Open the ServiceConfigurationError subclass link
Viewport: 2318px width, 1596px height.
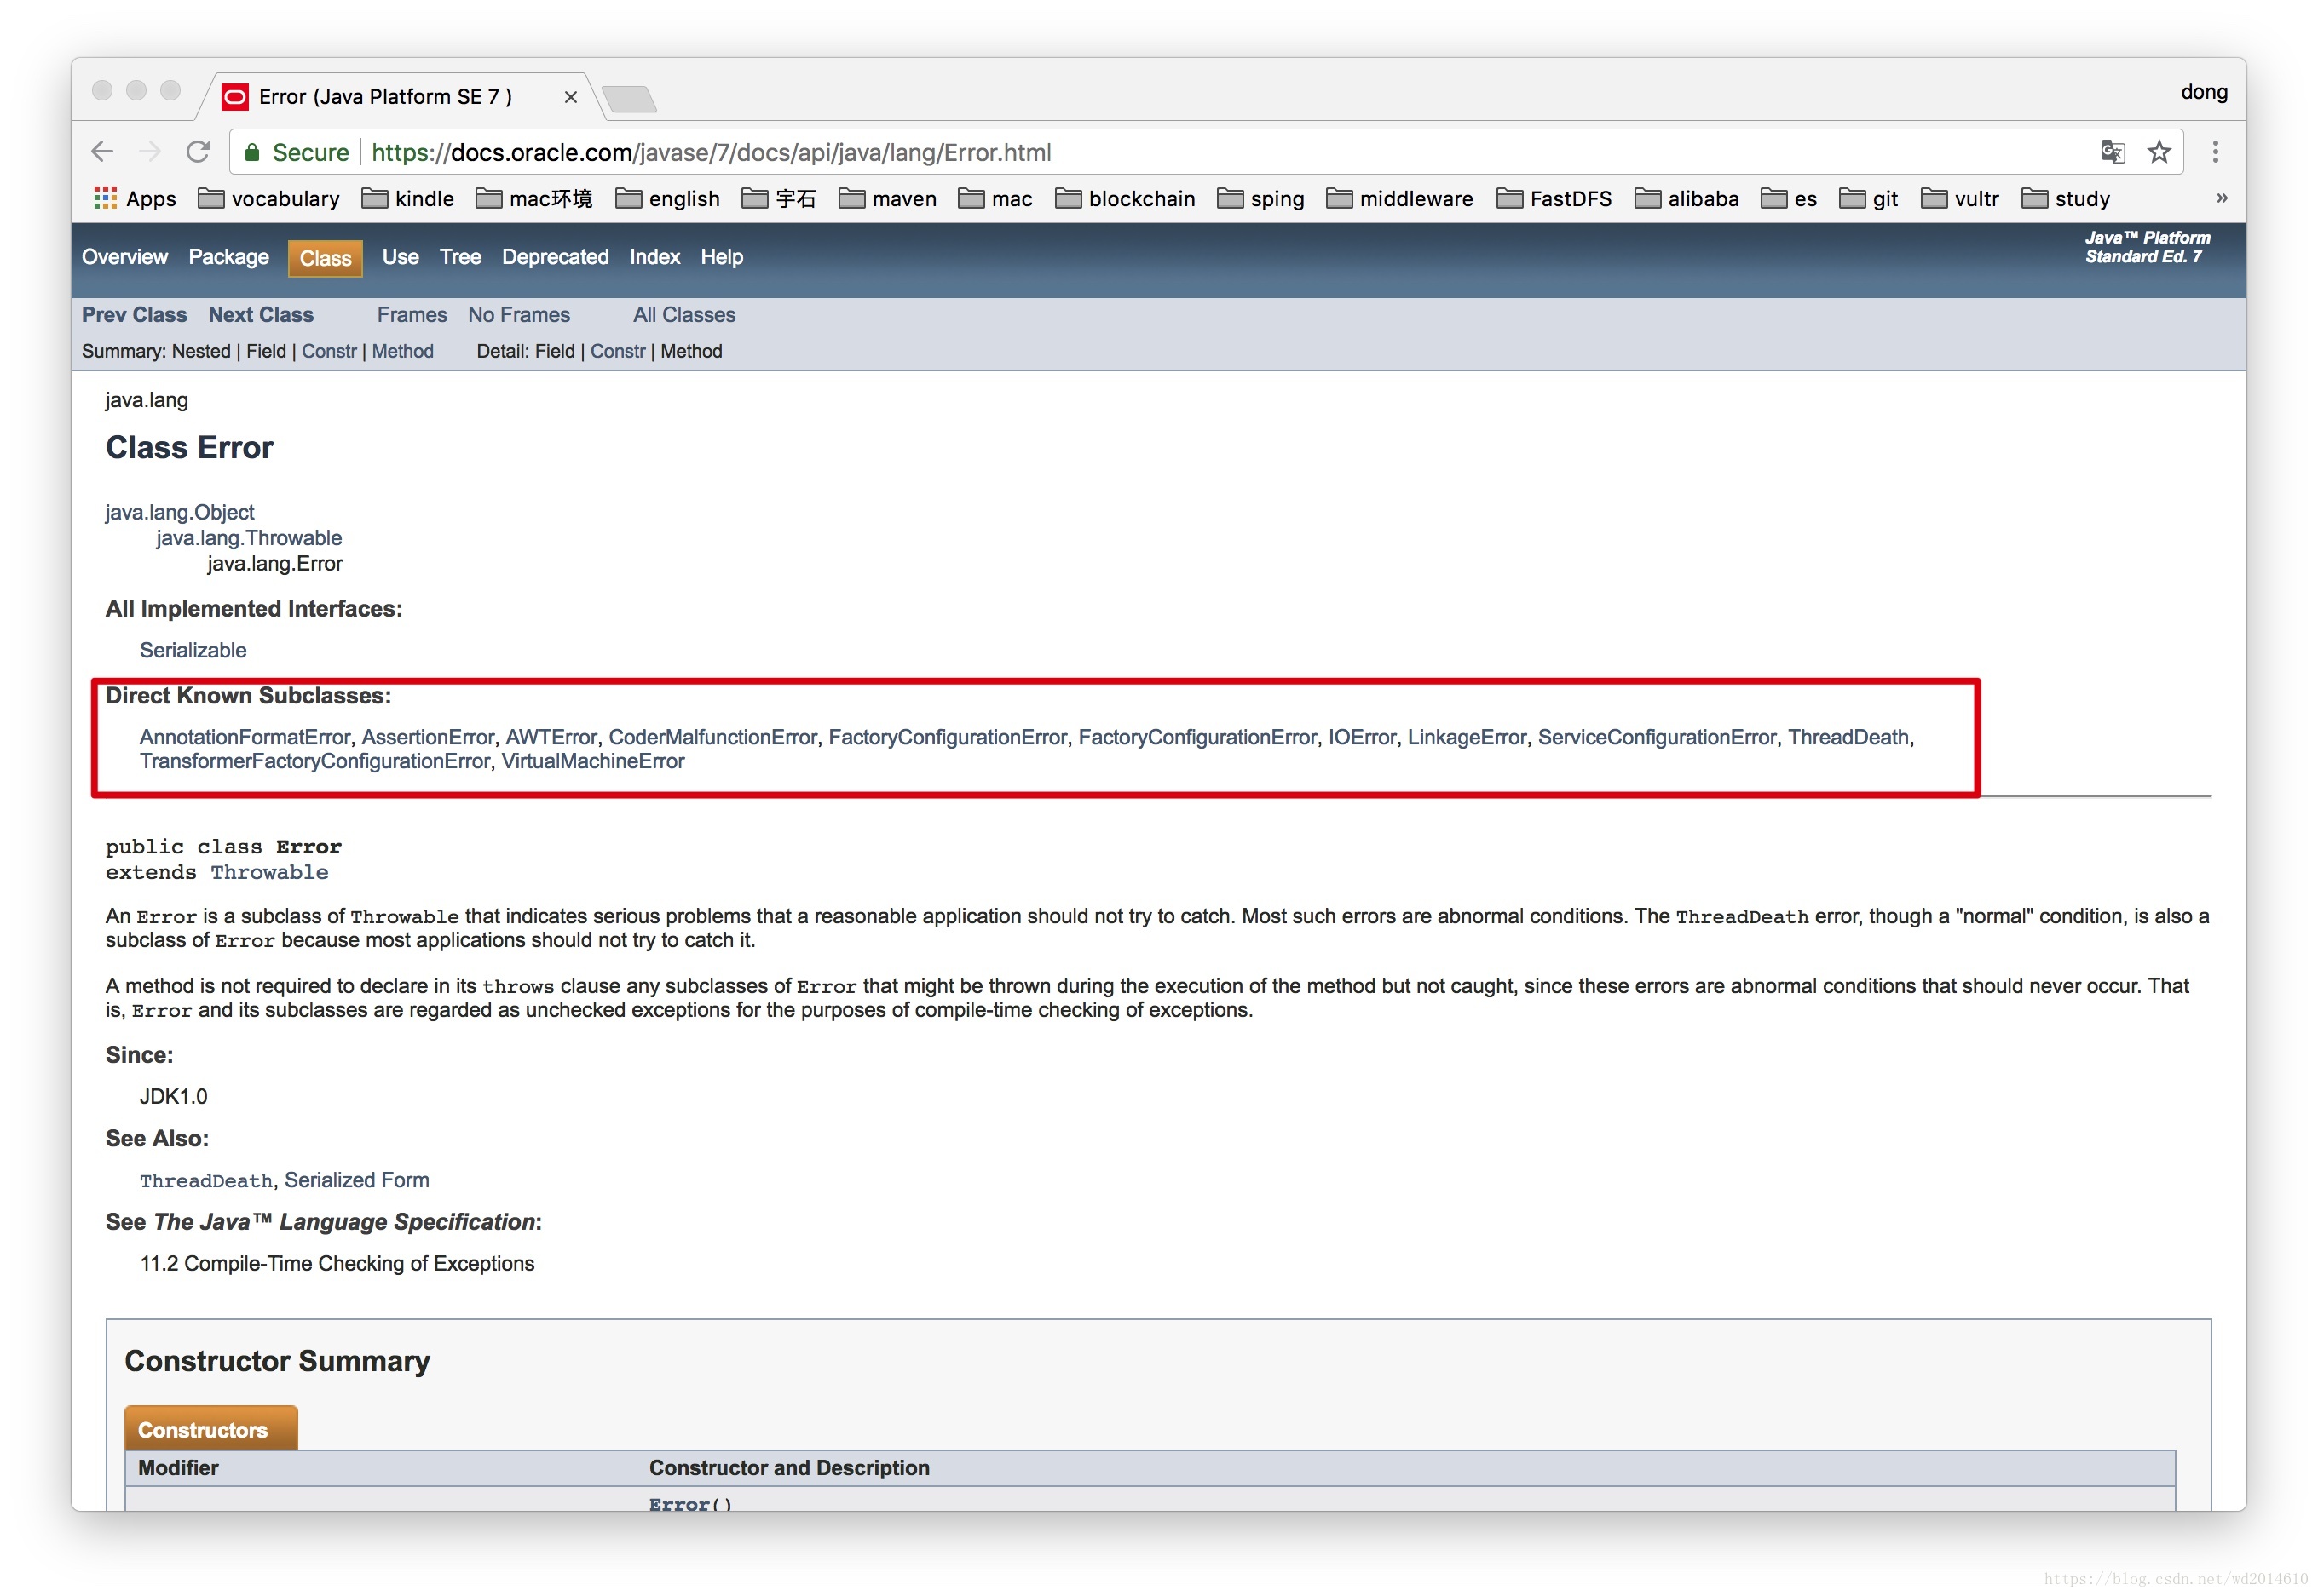[x=1657, y=737]
